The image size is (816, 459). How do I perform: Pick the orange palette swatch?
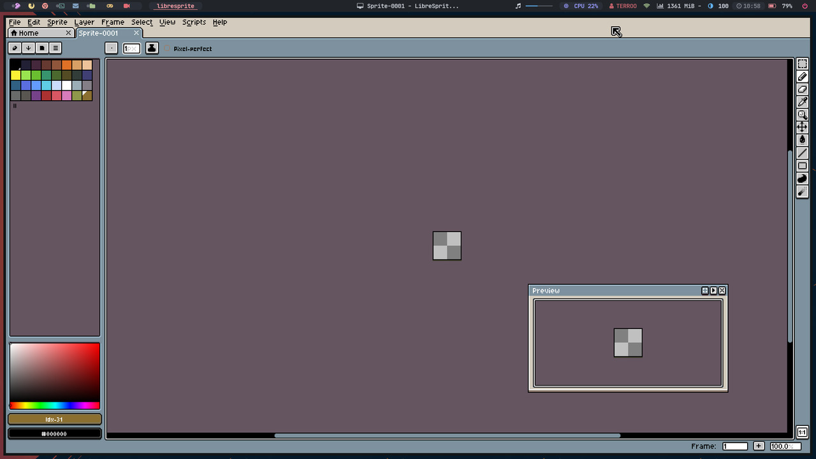point(66,65)
